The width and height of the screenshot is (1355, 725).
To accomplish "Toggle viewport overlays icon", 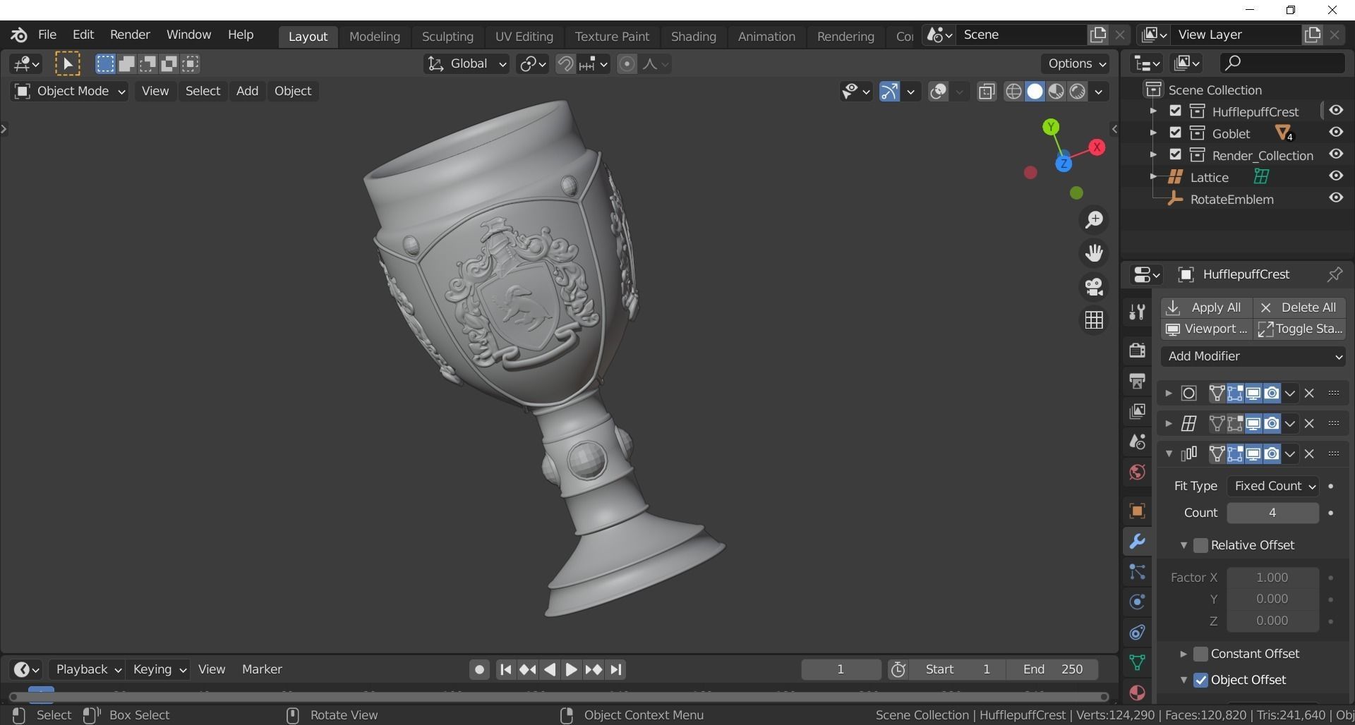I will tap(938, 92).
